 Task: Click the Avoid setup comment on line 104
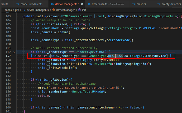[61, 20]
